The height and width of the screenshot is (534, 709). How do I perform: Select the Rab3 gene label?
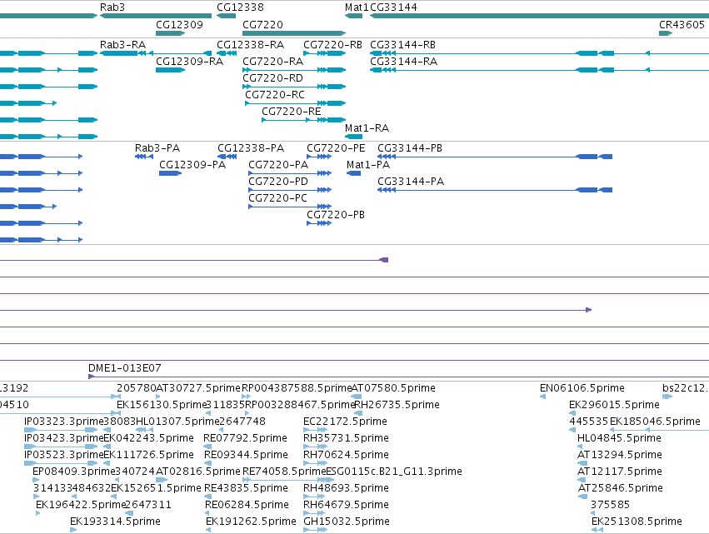click(x=112, y=7)
